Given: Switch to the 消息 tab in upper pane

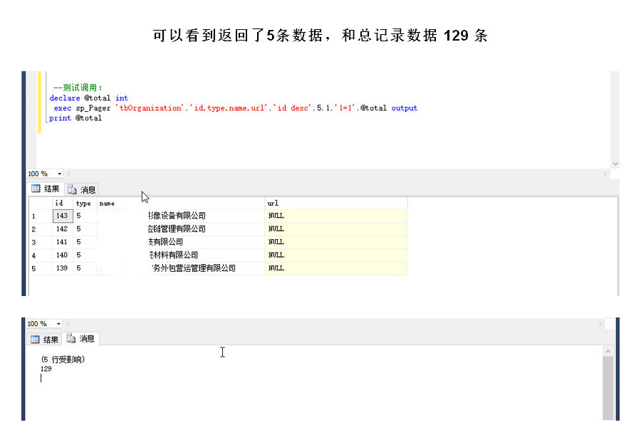Looking at the screenshot, I should 82,189.
